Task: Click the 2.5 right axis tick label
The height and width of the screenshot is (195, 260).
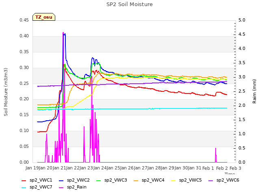Action: pyautogui.click(x=242, y=91)
